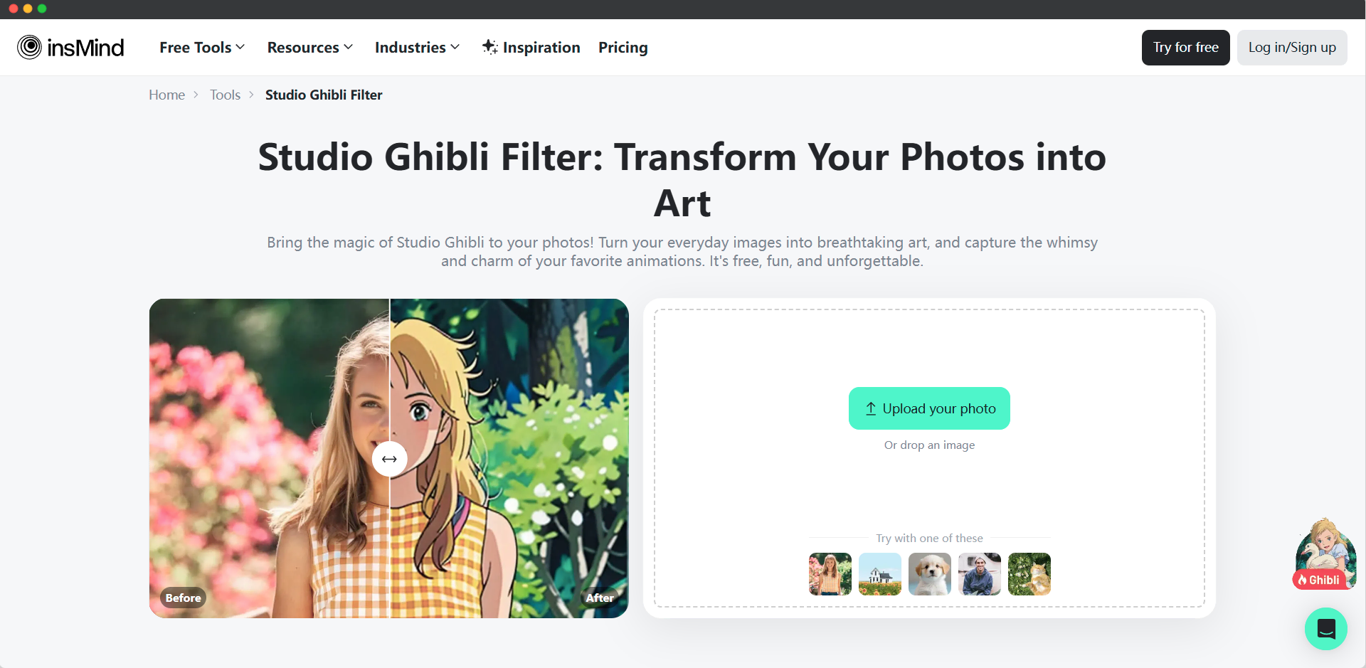
Task: Expand the Industries dropdown menu
Action: coord(418,48)
